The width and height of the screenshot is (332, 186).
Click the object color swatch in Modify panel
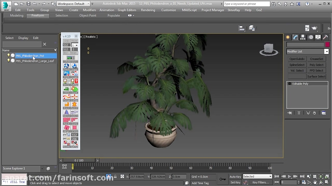pyautogui.click(x=327, y=44)
